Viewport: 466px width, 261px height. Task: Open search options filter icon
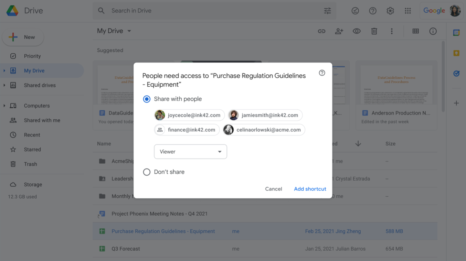327,11
